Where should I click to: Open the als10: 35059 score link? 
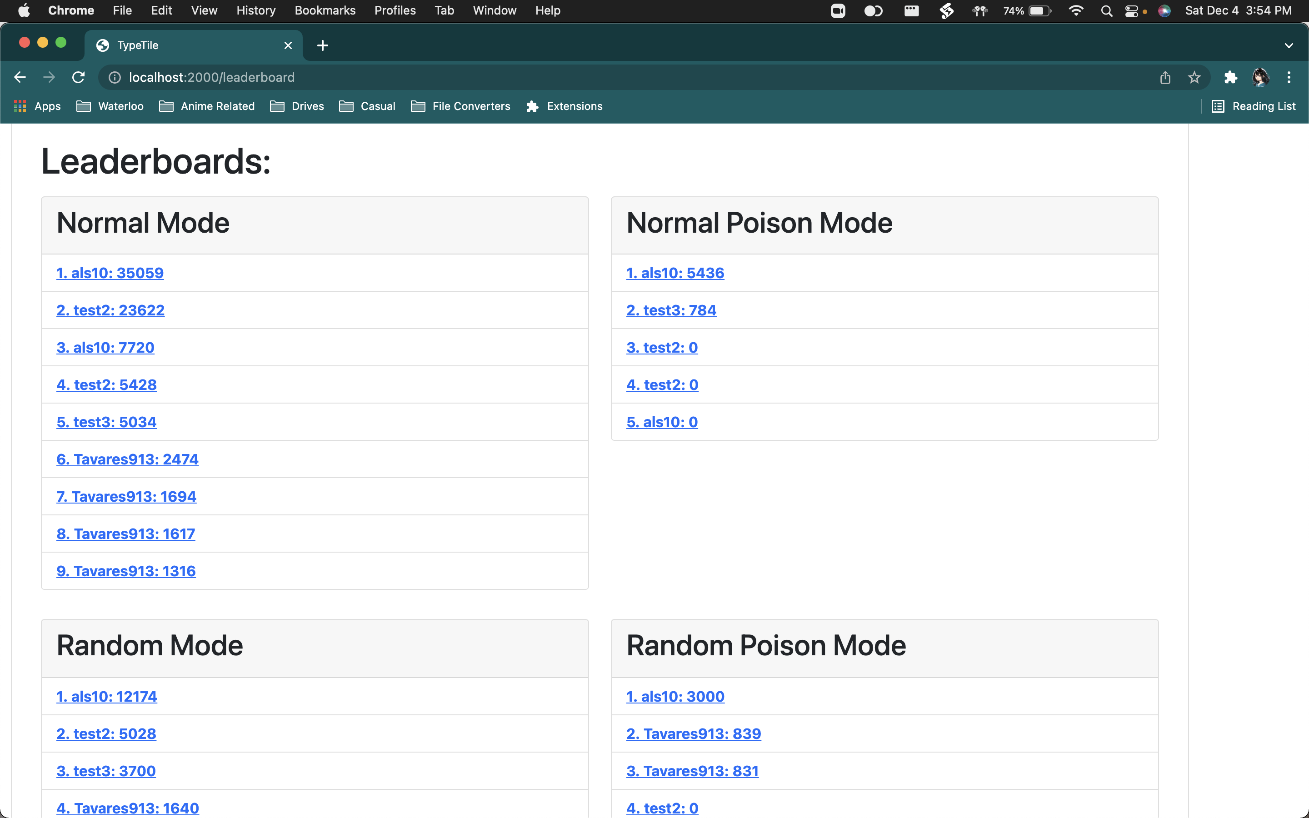tap(110, 273)
